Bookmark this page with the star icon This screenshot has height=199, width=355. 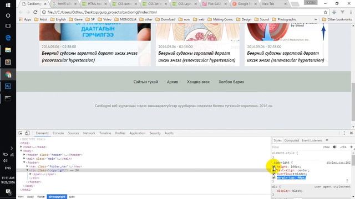click(326, 12)
